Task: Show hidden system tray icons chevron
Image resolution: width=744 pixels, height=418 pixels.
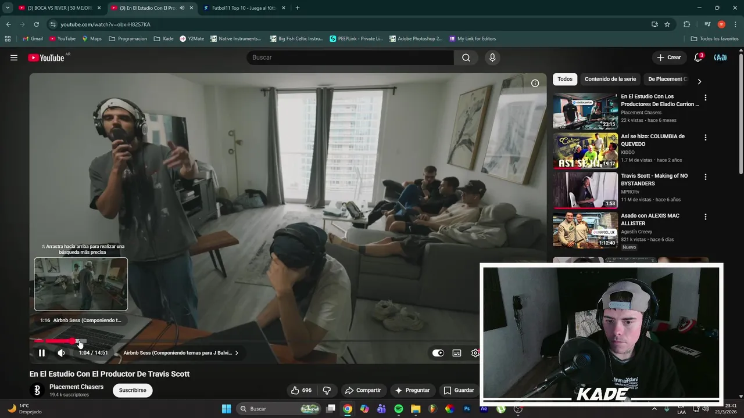Action: click(654, 409)
